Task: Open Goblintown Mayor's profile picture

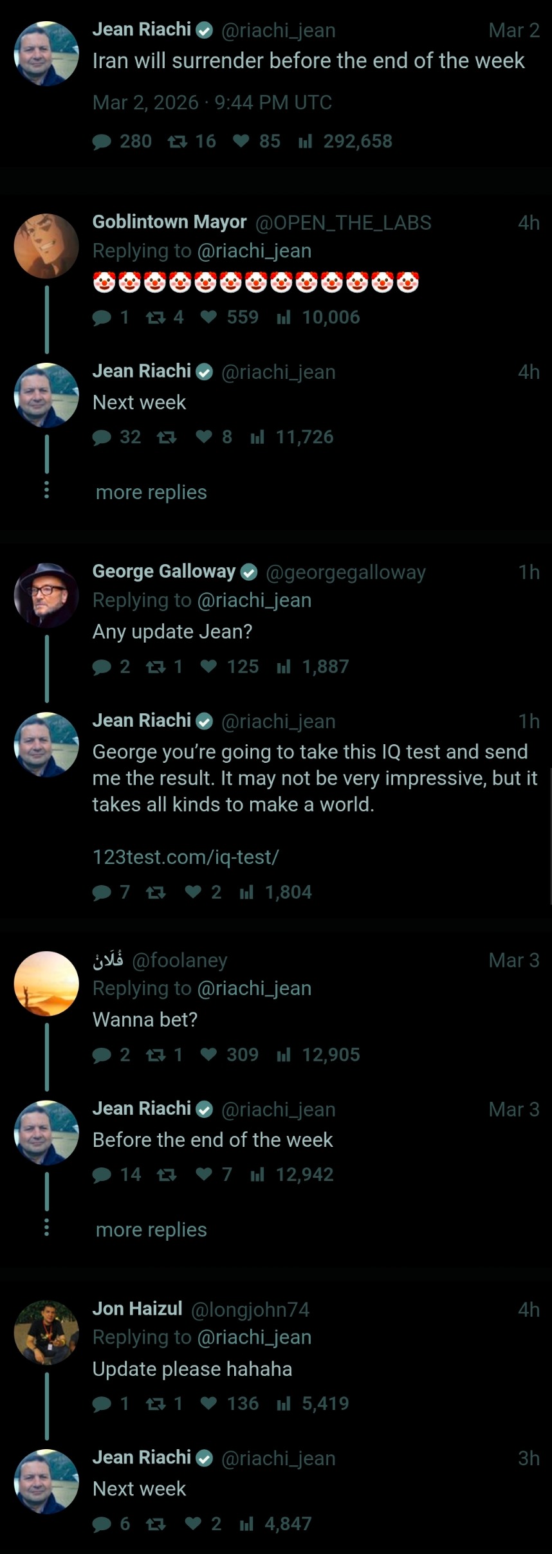Action: 46,246
